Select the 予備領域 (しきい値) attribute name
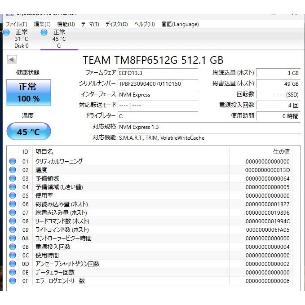The height and width of the screenshot is (305, 305). (59, 187)
